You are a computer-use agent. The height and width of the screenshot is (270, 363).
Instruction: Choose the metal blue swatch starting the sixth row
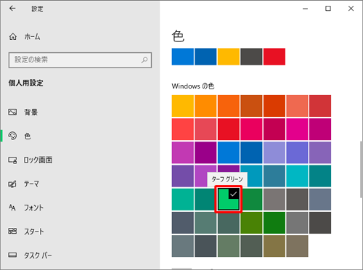(x=183, y=223)
